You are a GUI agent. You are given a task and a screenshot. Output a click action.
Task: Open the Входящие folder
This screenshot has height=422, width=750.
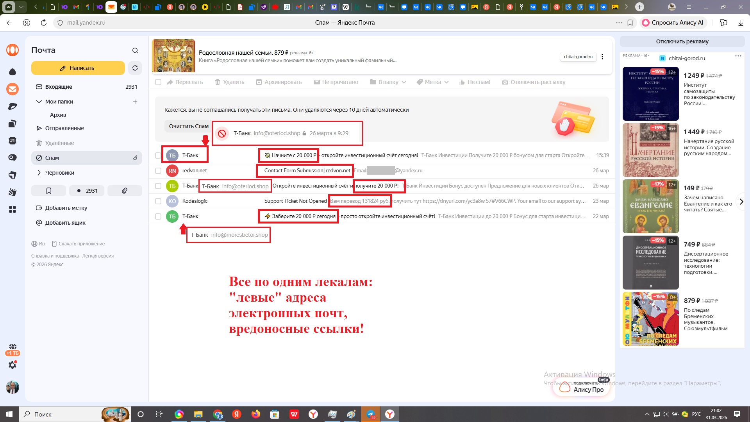(x=59, y=87)
